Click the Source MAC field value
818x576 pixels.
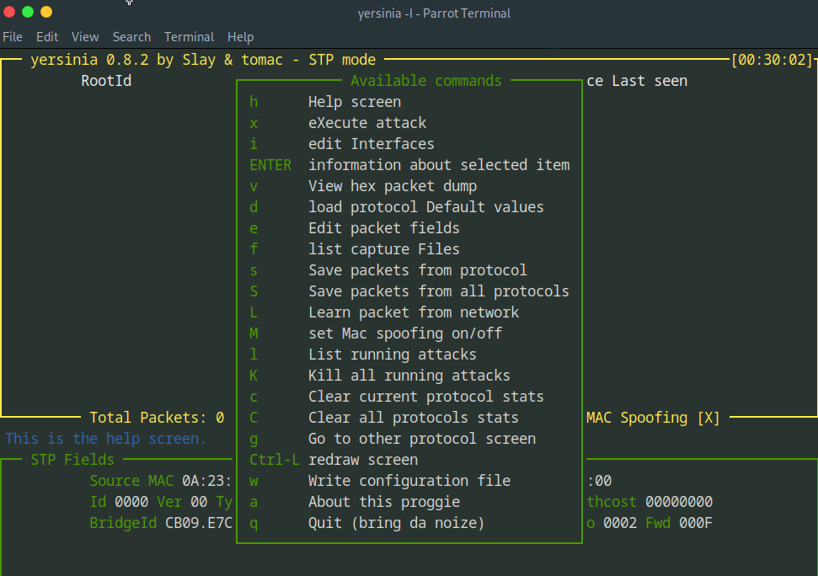click(206, 481)
